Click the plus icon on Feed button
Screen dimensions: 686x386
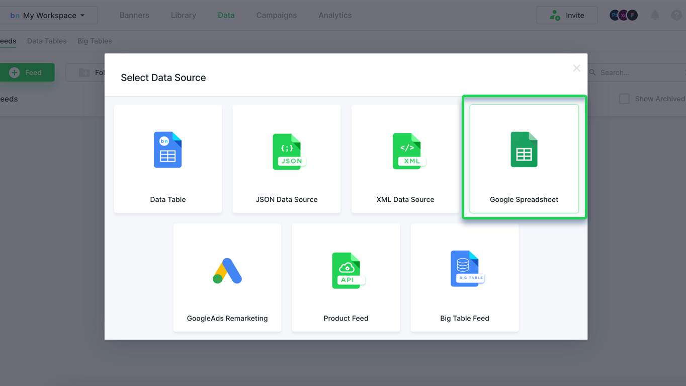tap(15, 72)
